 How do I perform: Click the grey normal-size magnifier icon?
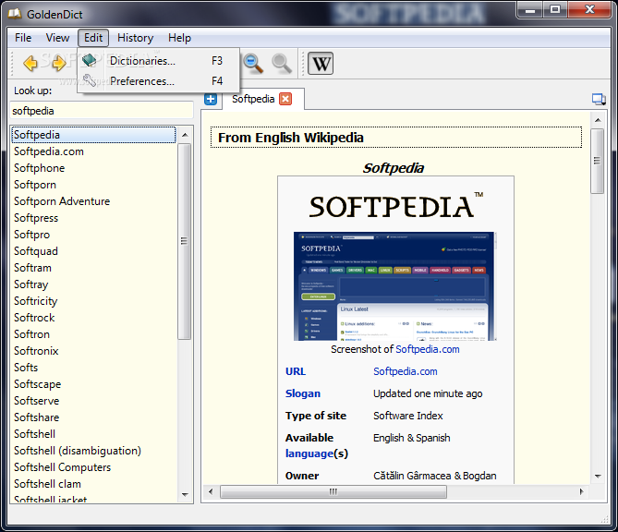click(282, 64)
